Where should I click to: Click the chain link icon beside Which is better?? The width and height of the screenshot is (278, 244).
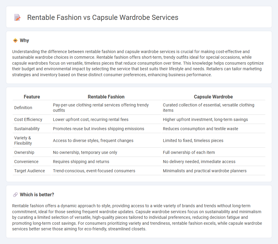(15, 194)
